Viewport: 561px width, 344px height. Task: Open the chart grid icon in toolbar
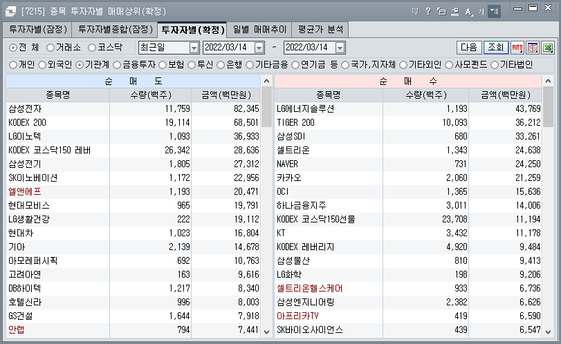click(533, 48)
